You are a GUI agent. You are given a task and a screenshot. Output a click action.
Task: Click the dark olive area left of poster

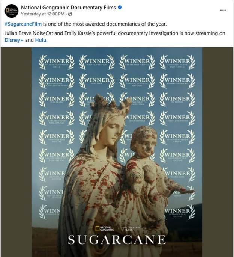pos(16,152)
